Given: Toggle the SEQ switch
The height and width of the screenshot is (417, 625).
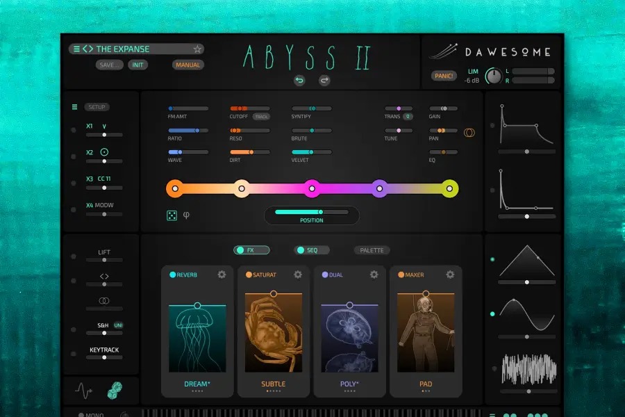Looking at the screenshot, I should coord(312,250).
